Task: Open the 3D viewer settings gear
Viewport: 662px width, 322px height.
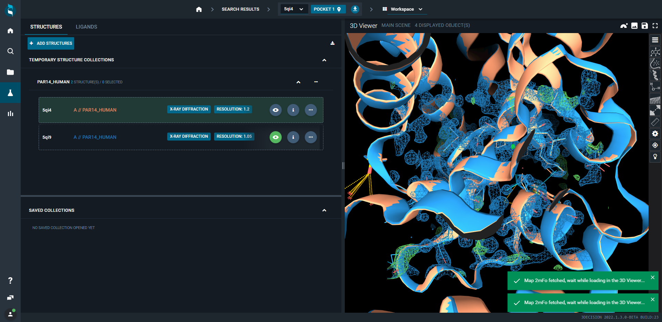Action: (655, 134)
